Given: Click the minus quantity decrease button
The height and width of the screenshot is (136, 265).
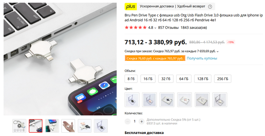Looking at the screenshot, I should pos(128,121).
